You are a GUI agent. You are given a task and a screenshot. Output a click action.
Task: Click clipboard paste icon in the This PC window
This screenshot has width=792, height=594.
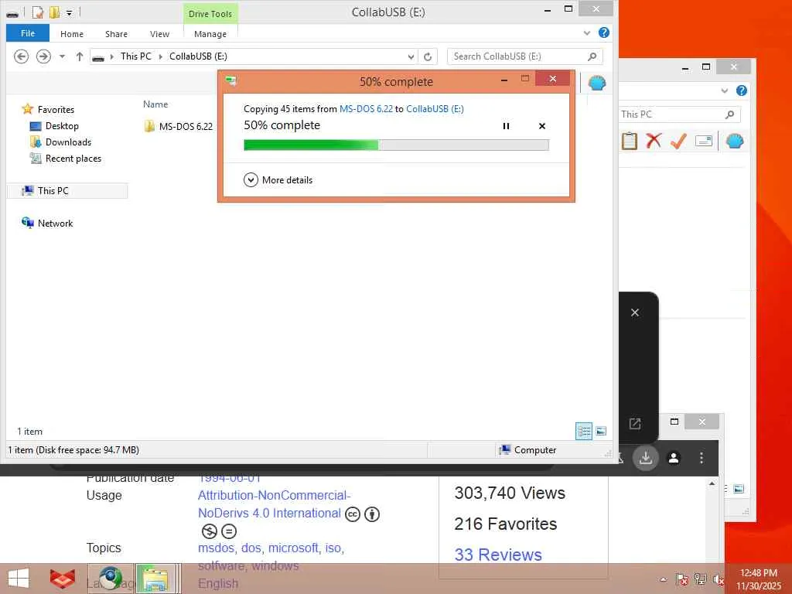tap(630, 141)
